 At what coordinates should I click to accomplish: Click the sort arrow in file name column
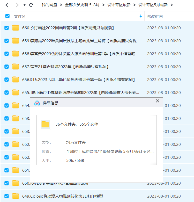coord(141,16)
